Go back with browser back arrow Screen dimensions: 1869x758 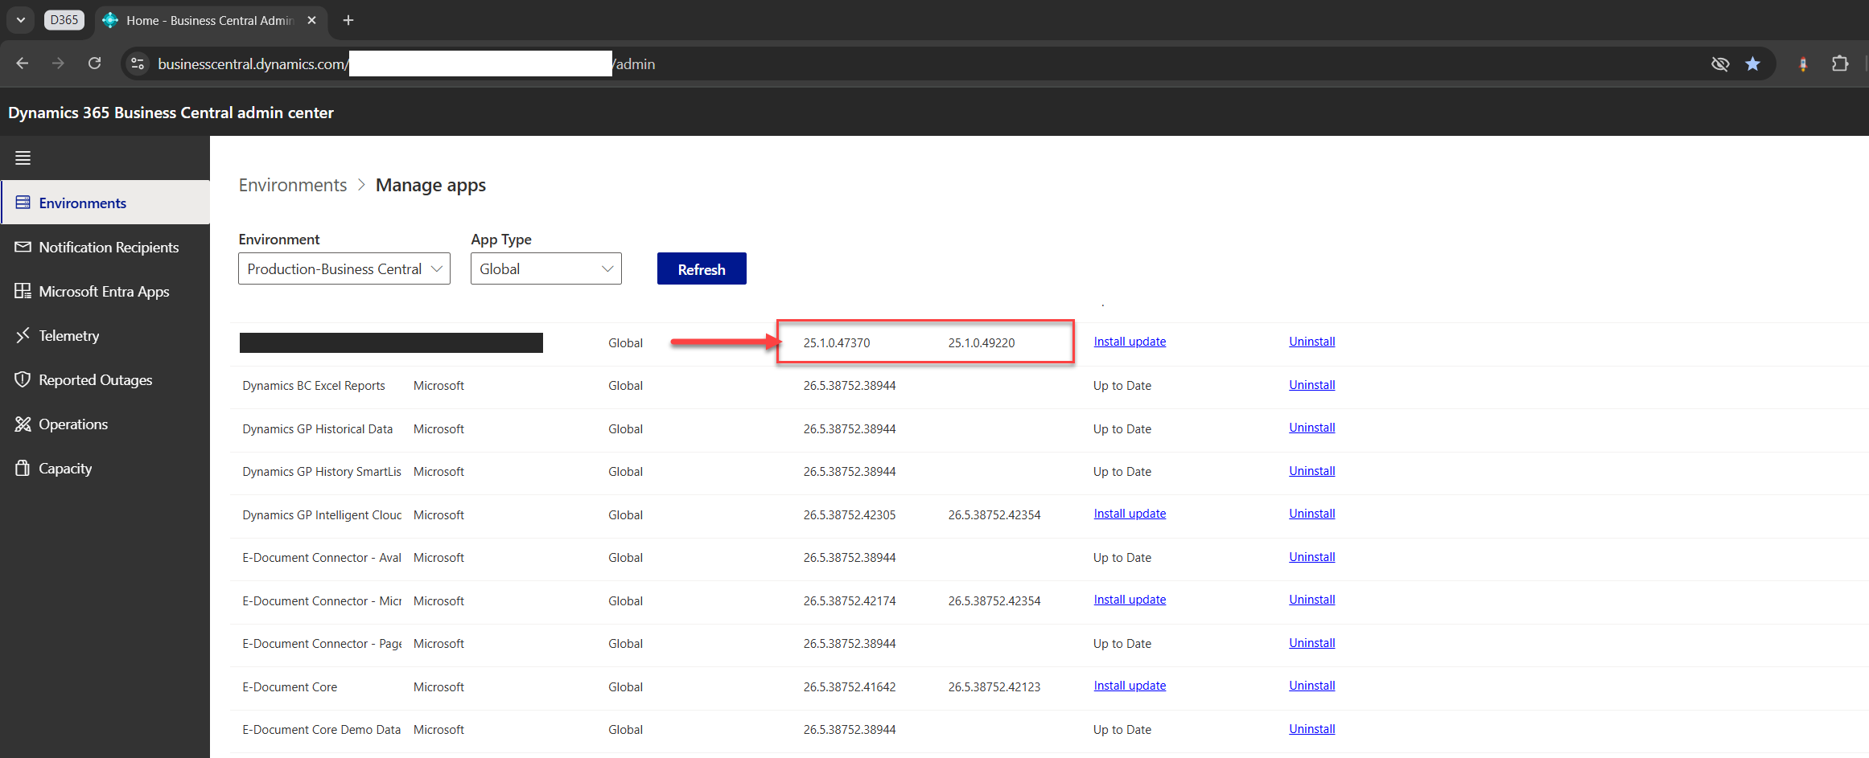(23, 64)
